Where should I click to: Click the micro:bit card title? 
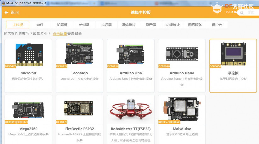28,73
